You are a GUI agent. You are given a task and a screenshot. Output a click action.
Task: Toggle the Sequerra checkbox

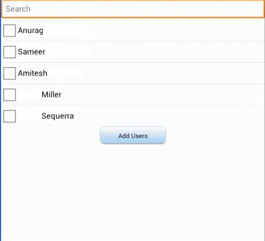coord(10,116)
